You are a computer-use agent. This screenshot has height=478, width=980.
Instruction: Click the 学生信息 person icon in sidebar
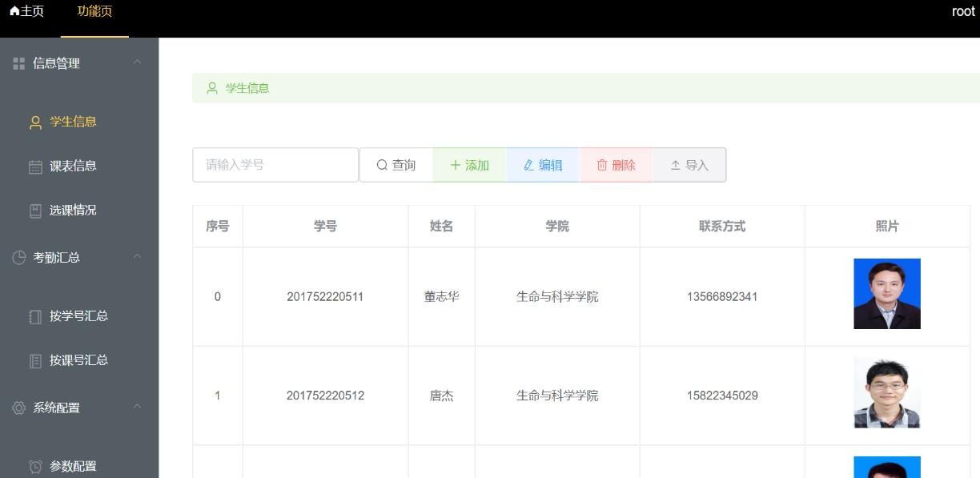[x=35, y=123]
